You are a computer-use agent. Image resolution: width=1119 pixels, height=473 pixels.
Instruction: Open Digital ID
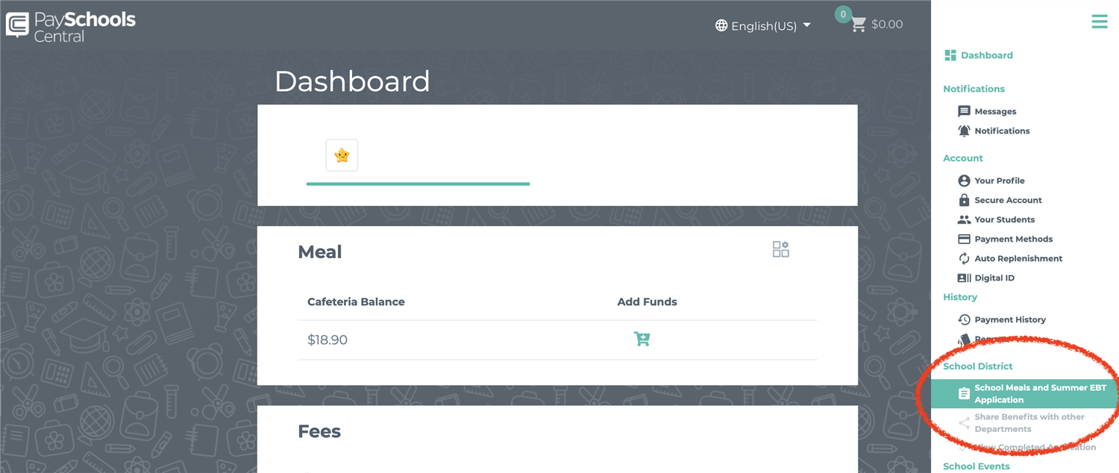pyautogui.click(x=986, y=278)
